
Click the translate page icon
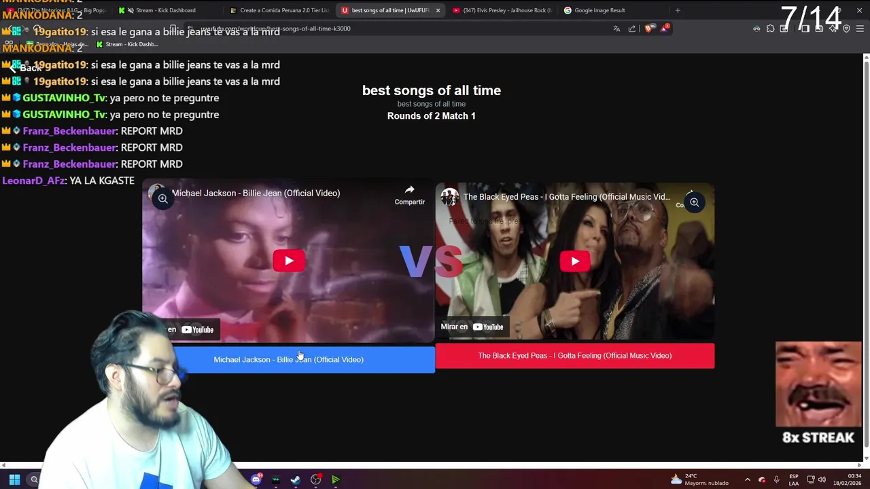616,29
